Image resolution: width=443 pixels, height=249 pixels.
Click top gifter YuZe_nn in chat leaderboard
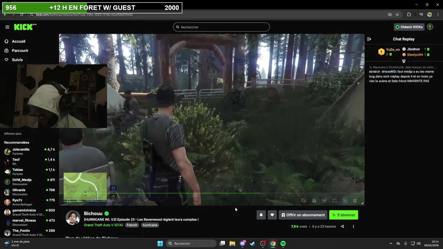point(392,50)
